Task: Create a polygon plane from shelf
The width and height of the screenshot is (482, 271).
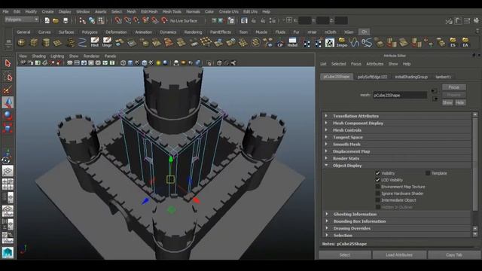Action: coord(58,42)
